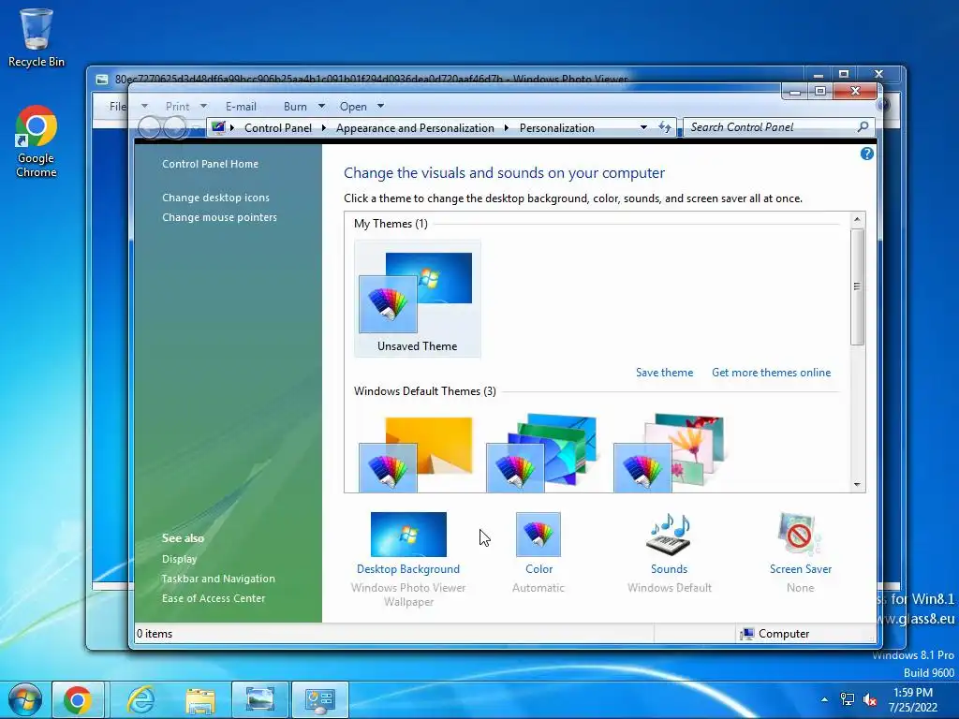Show hidden tray icons arrow
The width and height of the screenshot is (959, 719).
(x=824, y=699)
